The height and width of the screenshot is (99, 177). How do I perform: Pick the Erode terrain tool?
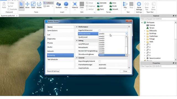113,6
